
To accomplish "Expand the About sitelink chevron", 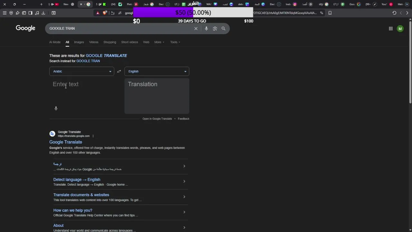I will pyautogui.click(x=184, y=227).
